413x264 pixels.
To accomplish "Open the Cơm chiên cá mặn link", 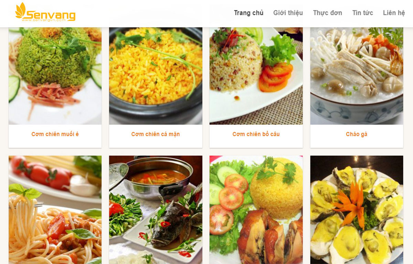I will 156,134.
